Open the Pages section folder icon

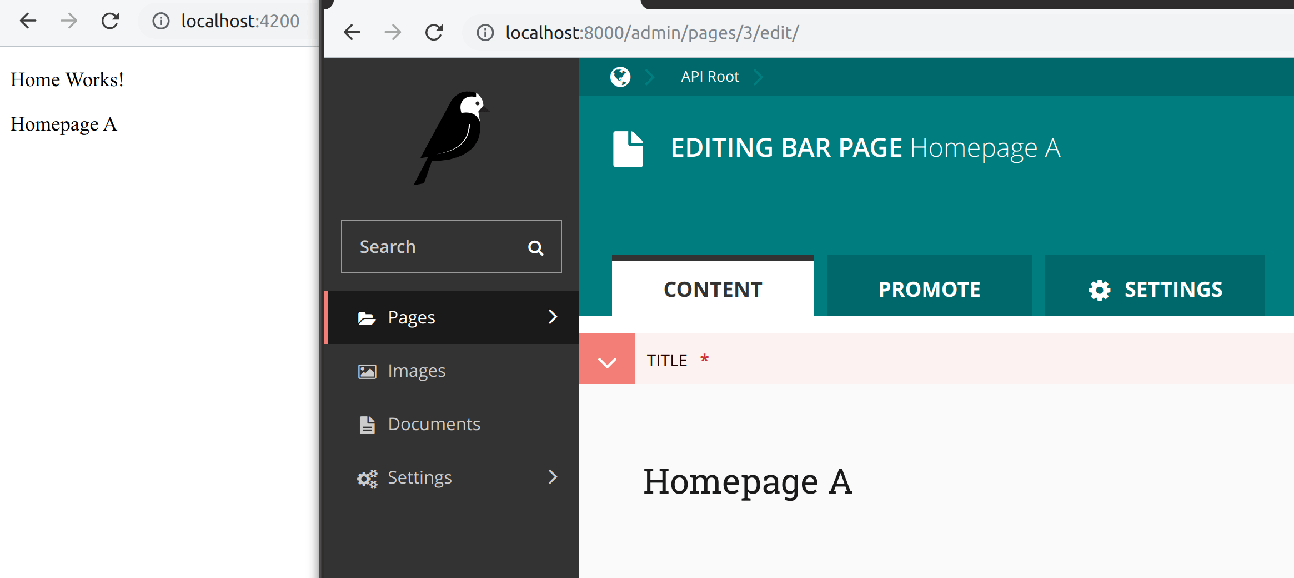click(367, 317)
